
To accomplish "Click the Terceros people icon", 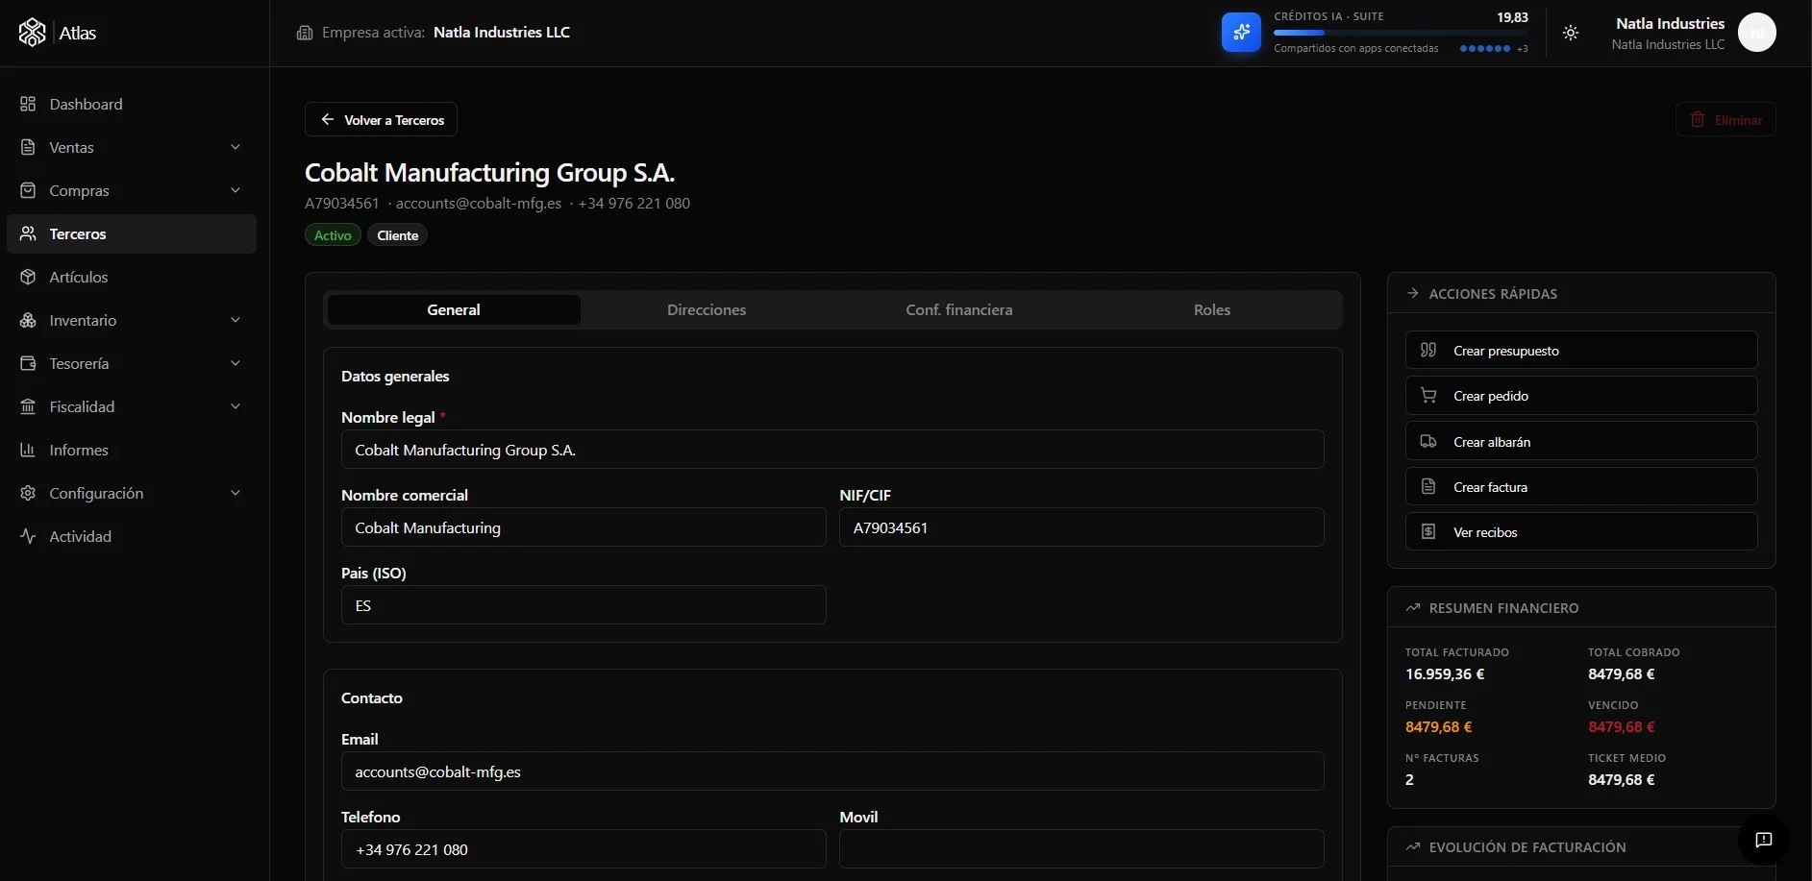I will click(x=28, y=233).
